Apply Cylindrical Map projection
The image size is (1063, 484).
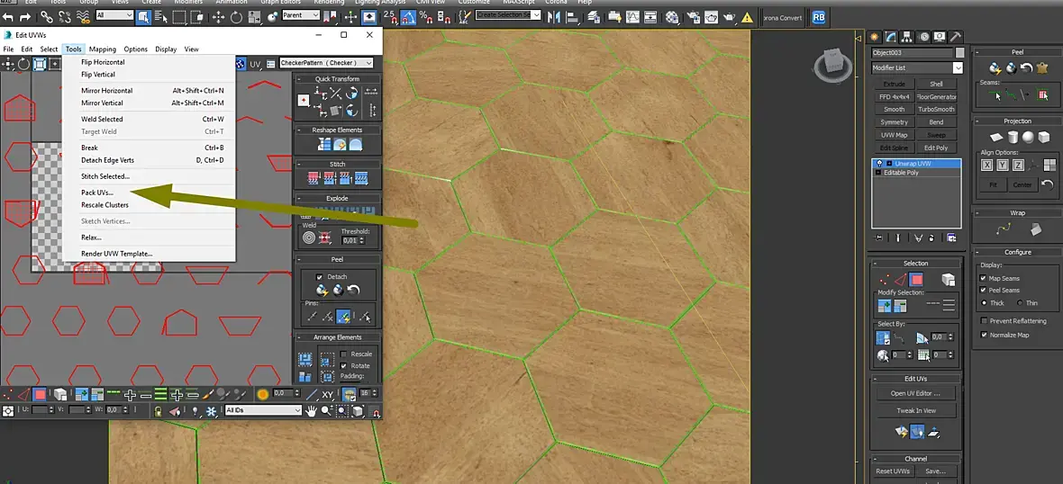(1013, 138)
